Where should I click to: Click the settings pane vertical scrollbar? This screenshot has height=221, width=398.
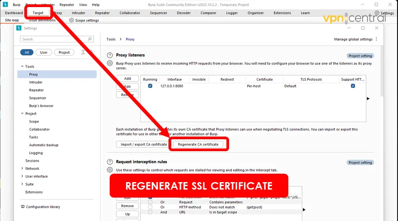(x=382, y=71)
